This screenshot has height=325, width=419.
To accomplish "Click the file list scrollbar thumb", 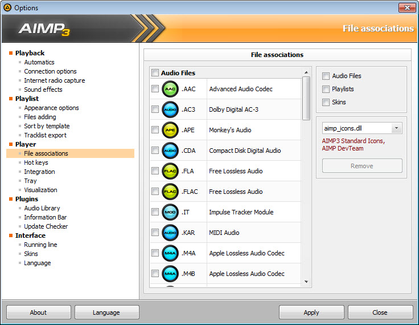I will (306, 98).
